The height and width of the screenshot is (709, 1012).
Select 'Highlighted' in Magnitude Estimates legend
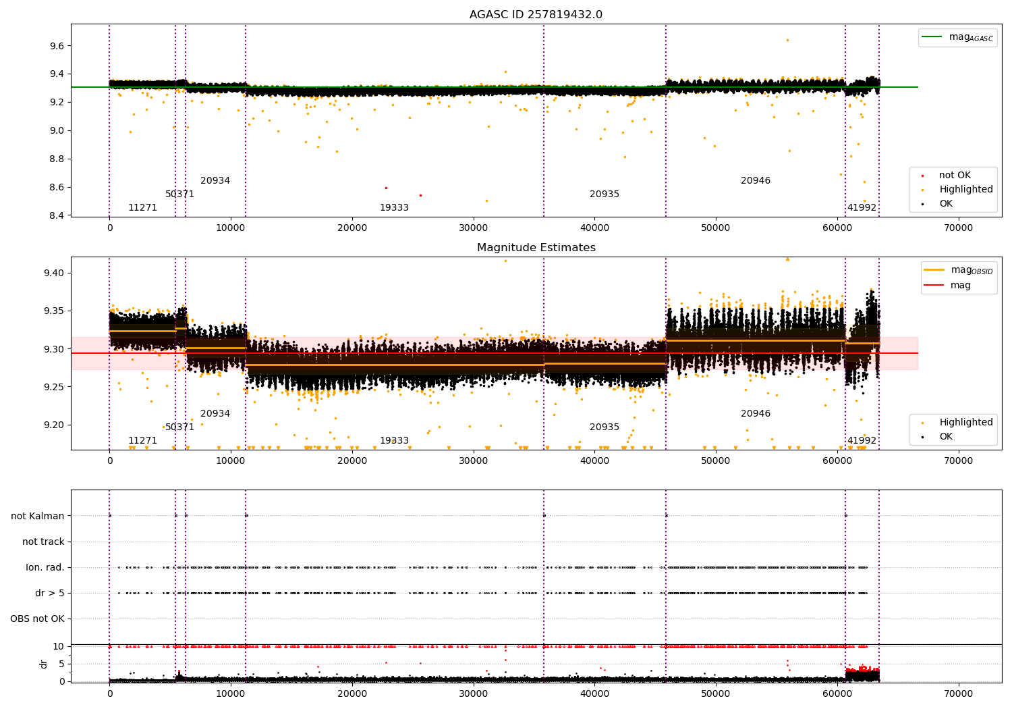pos(966,423)
